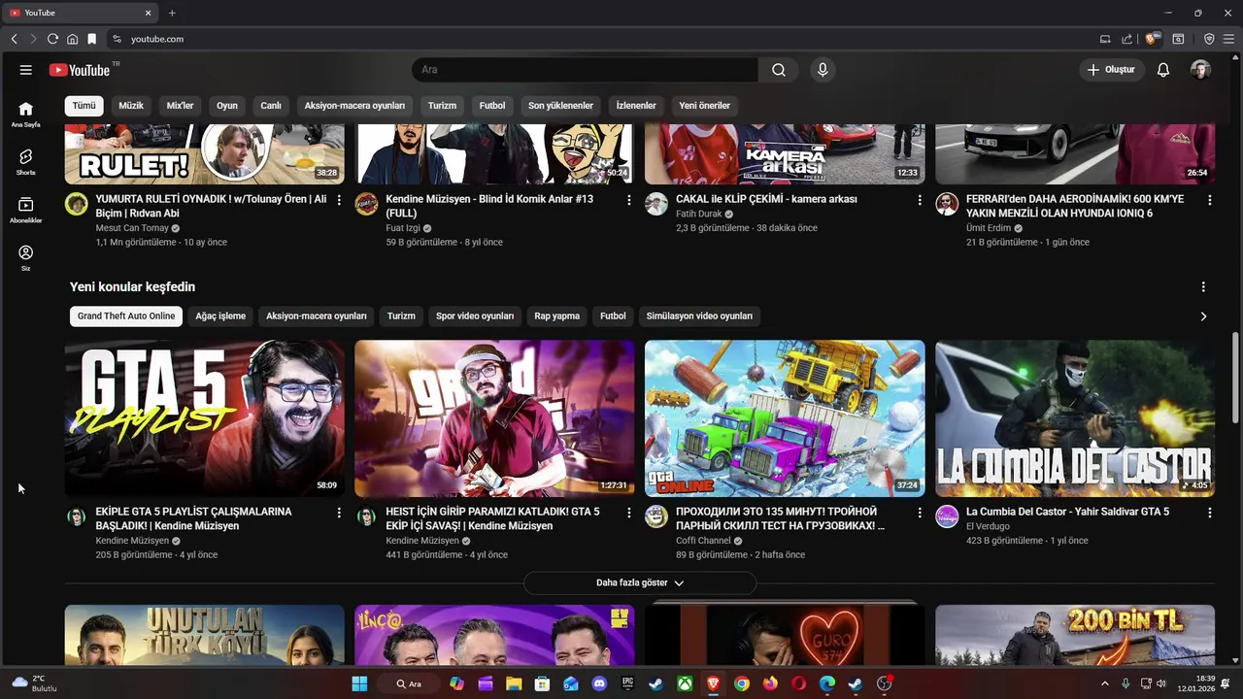Open the Siz profile page in sidebar

25,257
